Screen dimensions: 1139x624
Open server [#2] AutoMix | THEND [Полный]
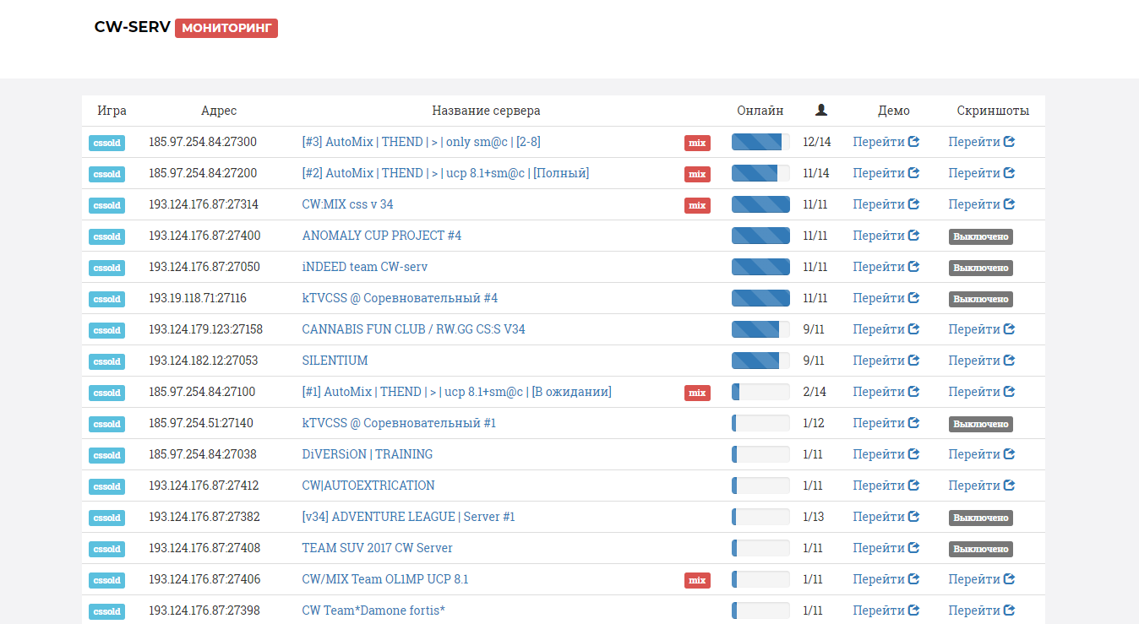tap(445, 173)
